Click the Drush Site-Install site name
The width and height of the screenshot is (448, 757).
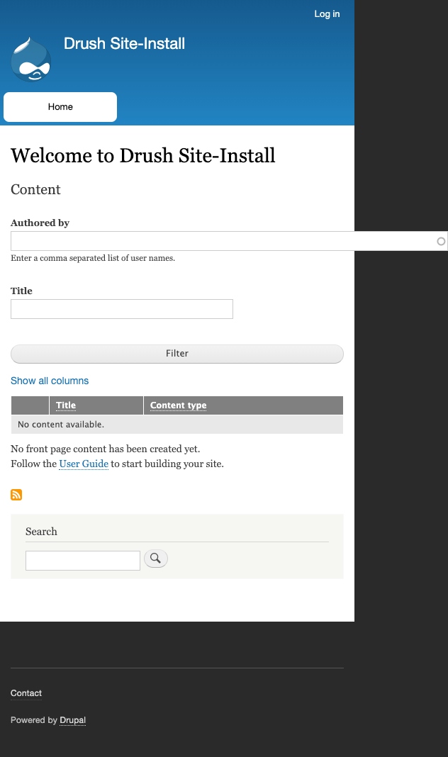(x=124, y=43)
